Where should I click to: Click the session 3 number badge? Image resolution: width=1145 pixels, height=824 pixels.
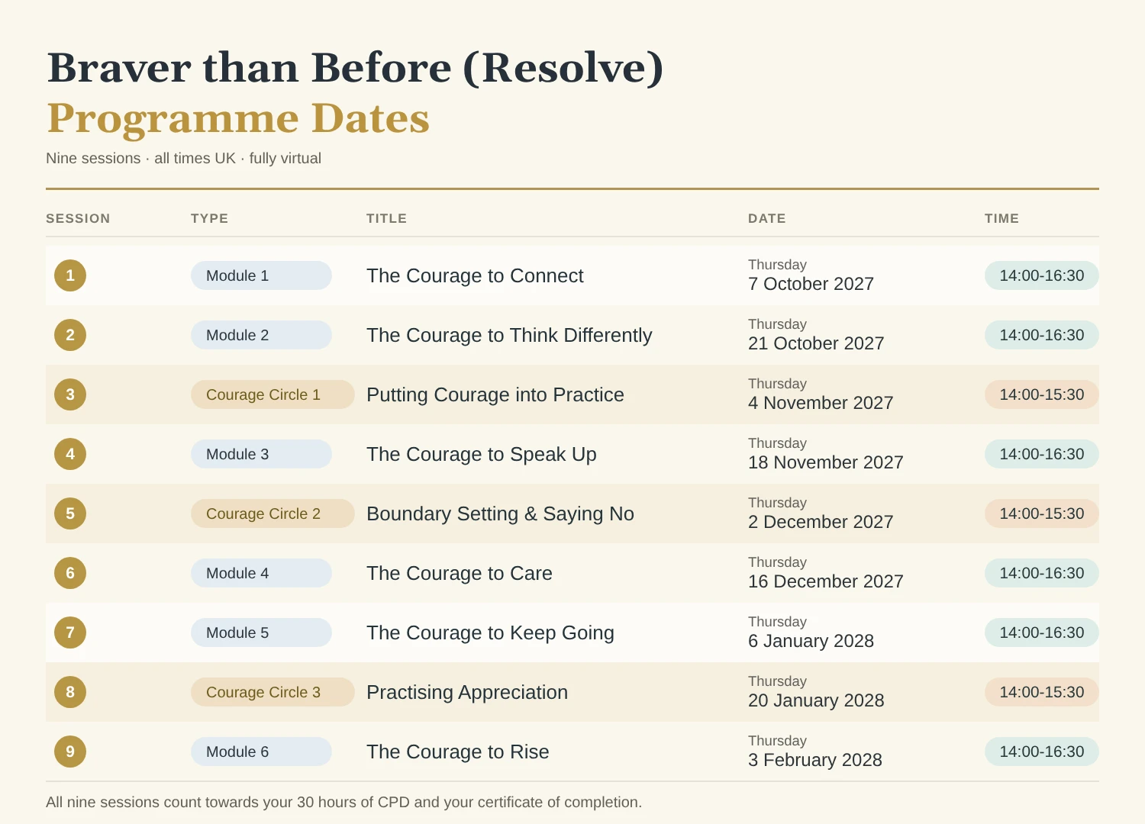tap(70, 394)
